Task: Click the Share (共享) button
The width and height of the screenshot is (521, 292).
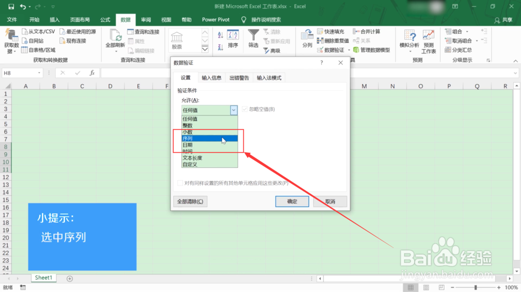Action: pyautogui.click(x=503, y=20)
